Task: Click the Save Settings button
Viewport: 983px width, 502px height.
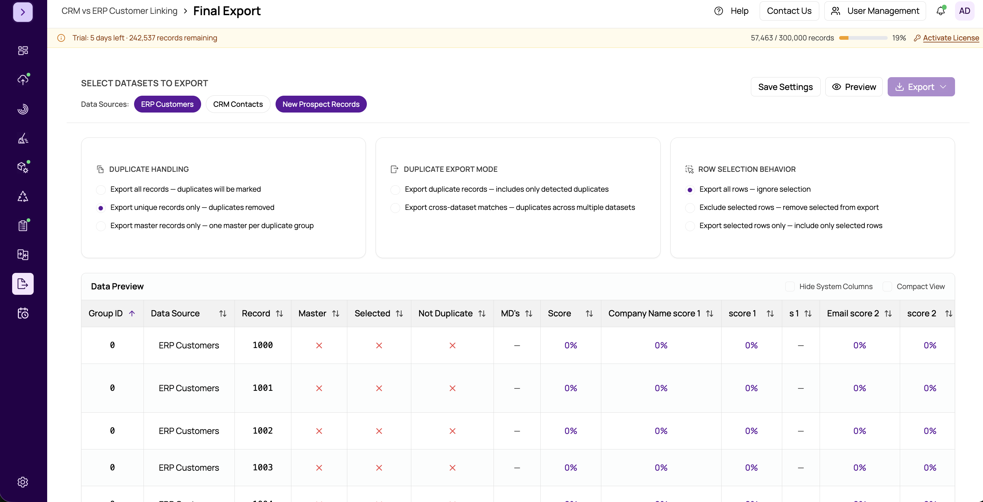Action: [x=785, y=87]
